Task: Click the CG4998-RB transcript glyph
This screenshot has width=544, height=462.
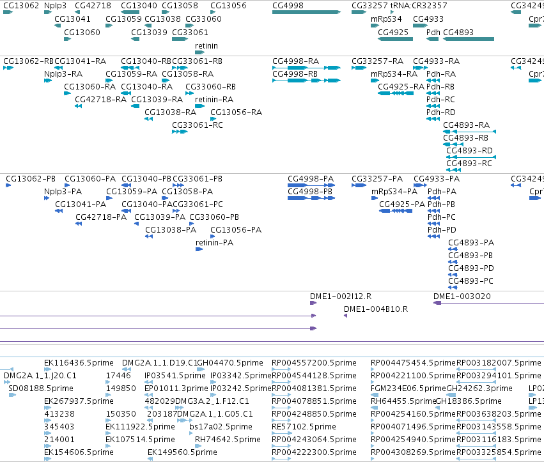Action: click(307, 81)
